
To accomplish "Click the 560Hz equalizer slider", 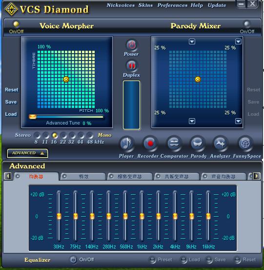I will point(125,216).
